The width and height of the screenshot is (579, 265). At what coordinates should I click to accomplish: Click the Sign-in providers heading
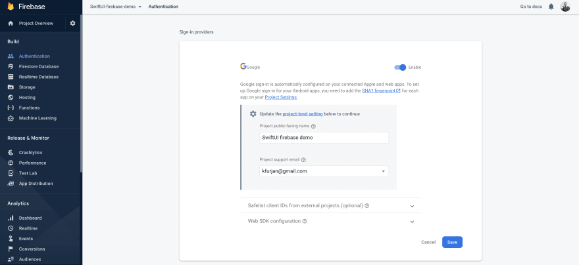click(197, 32)
